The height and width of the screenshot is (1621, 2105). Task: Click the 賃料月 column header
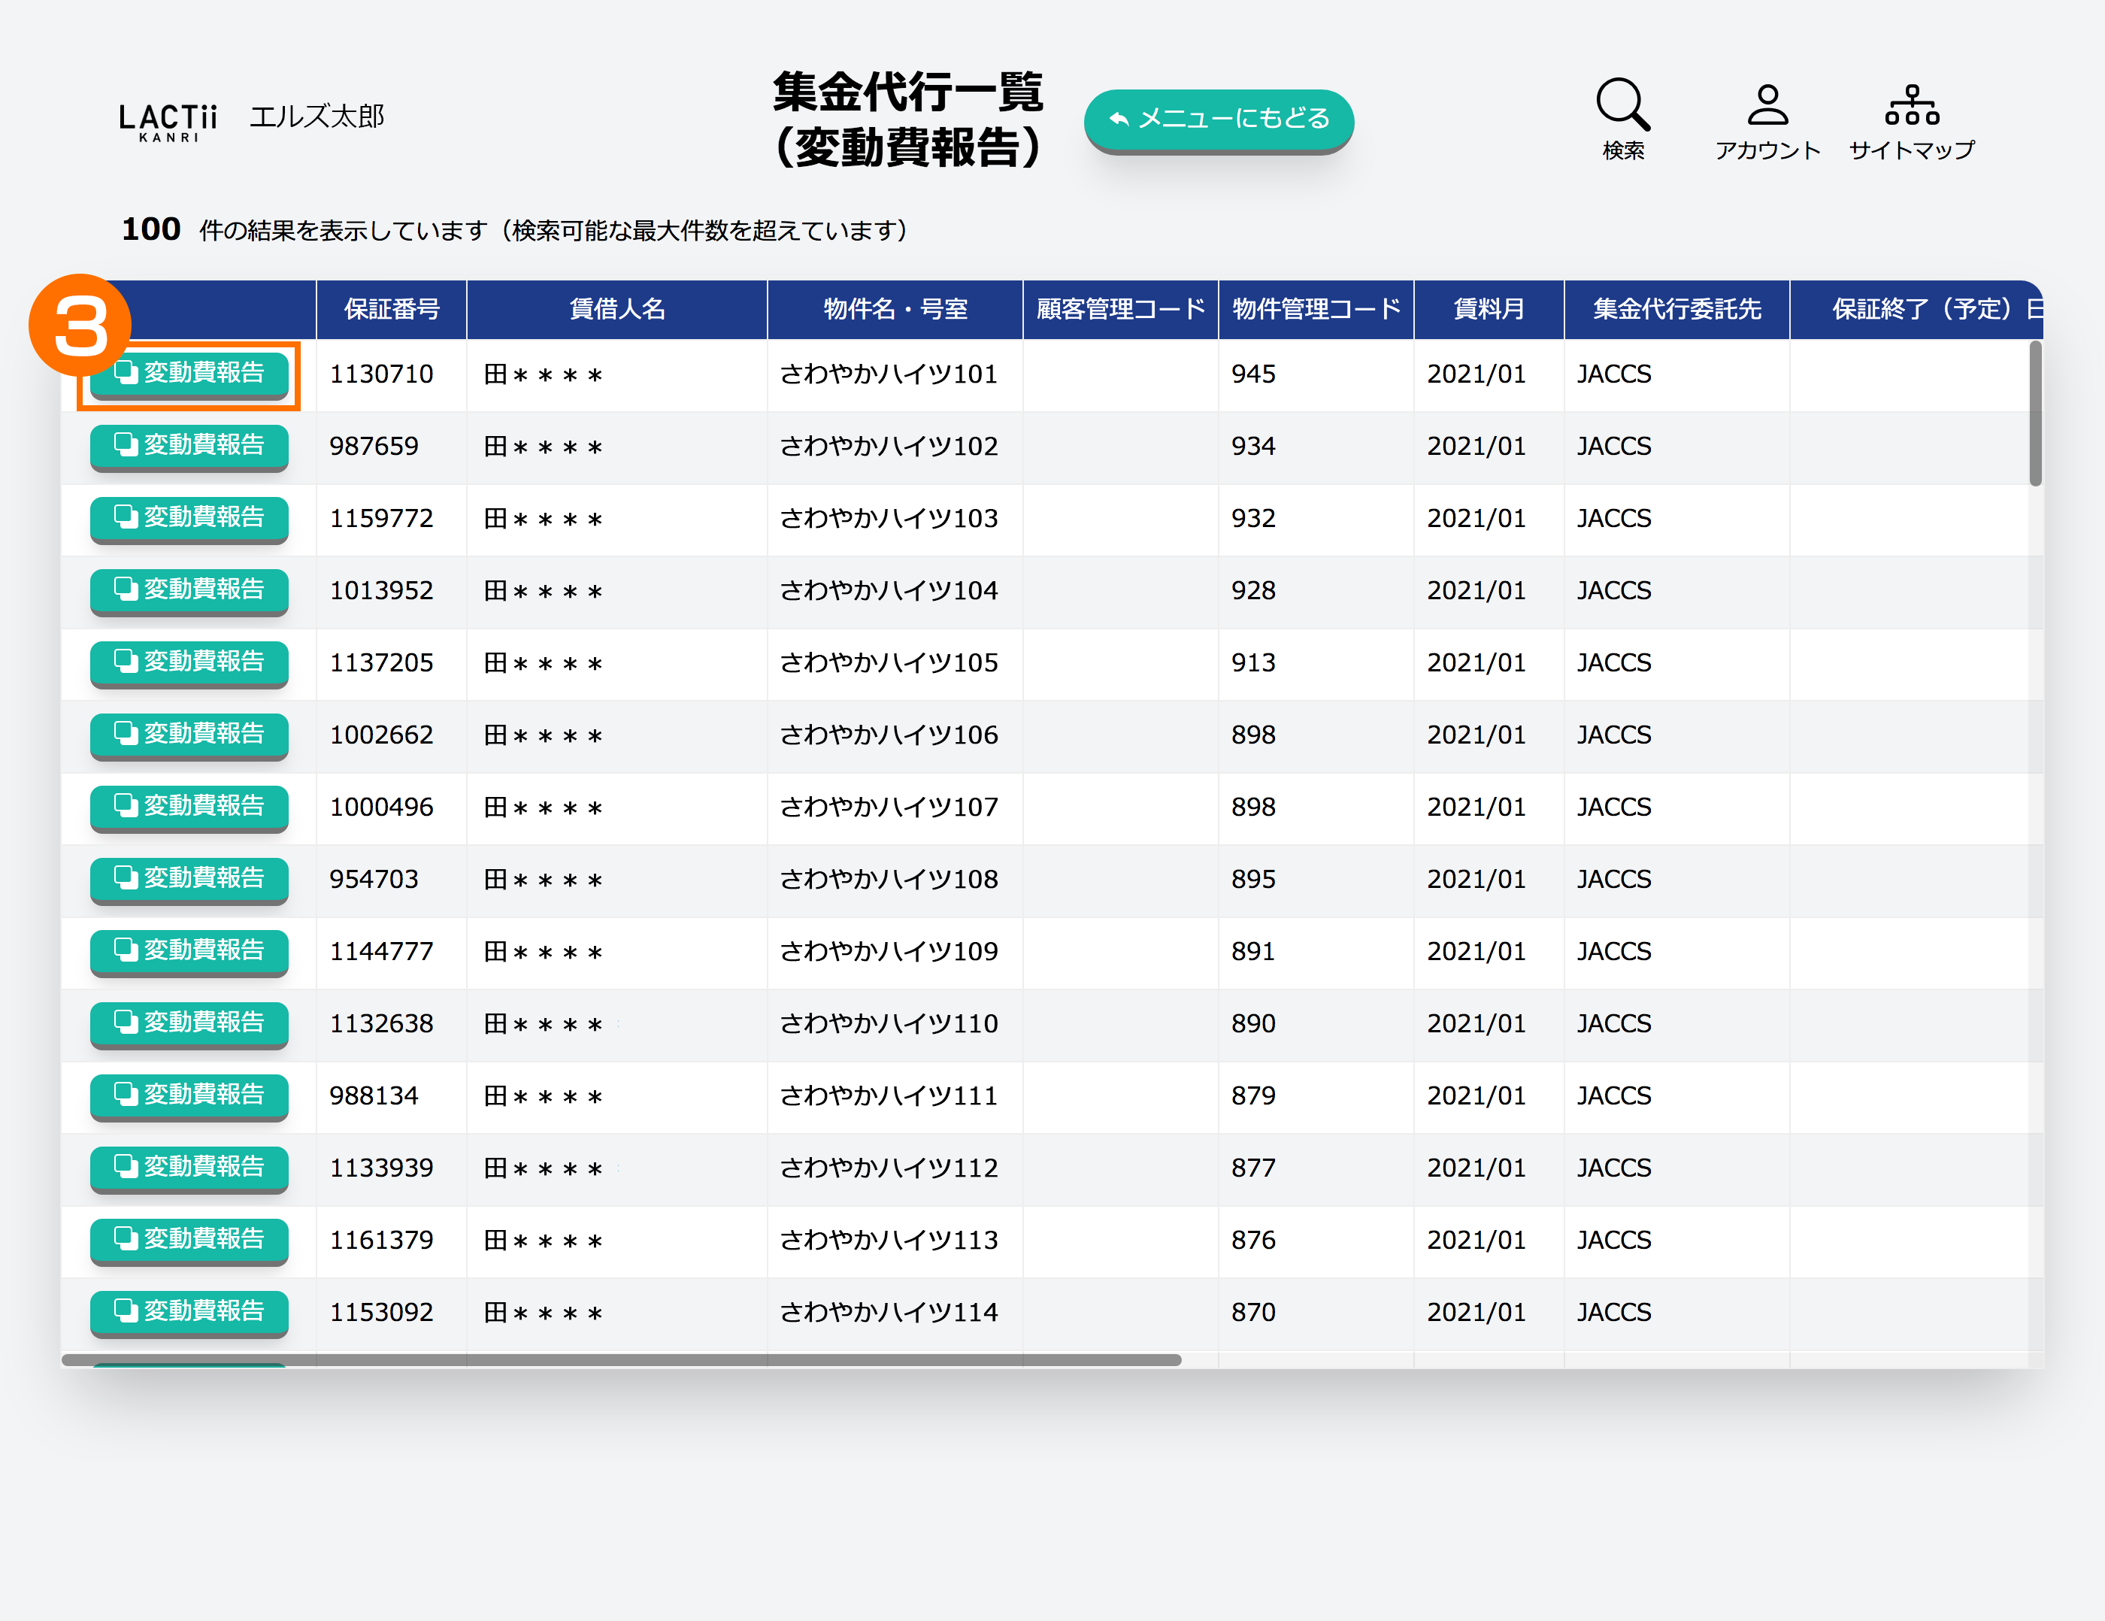click(x=1488, y=309)
